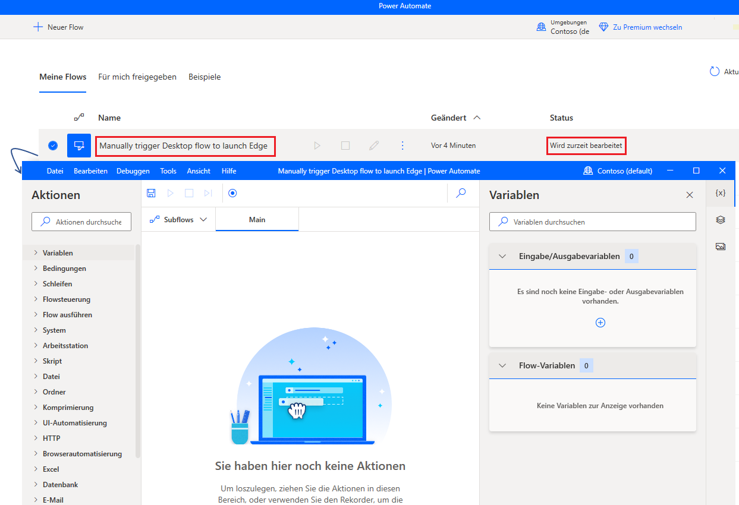Image resolution: width=739 pixels, height=505 pixels.
Task: Click the Save flow icon in designer toolbar
Action: 151,193
